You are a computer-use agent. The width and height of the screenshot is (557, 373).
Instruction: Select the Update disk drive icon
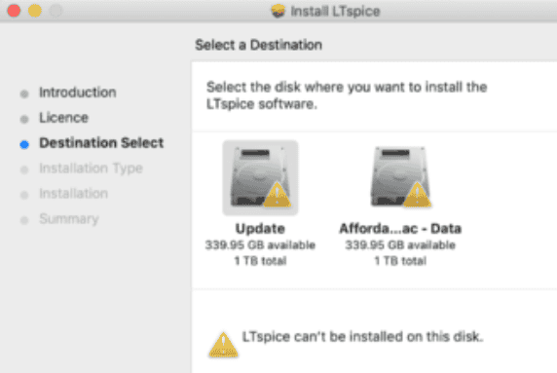coord(260,177)
